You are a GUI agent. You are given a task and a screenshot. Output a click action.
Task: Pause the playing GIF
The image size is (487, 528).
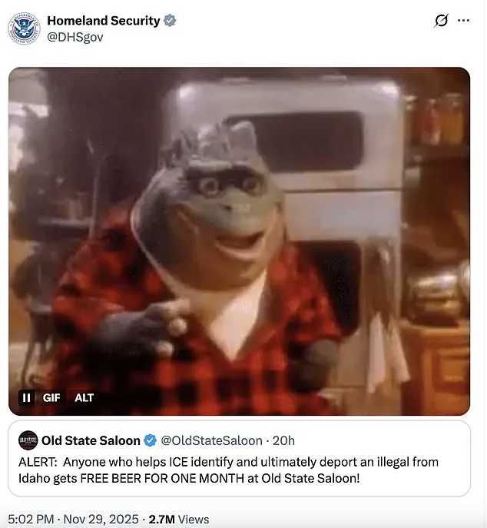[26, 397]
